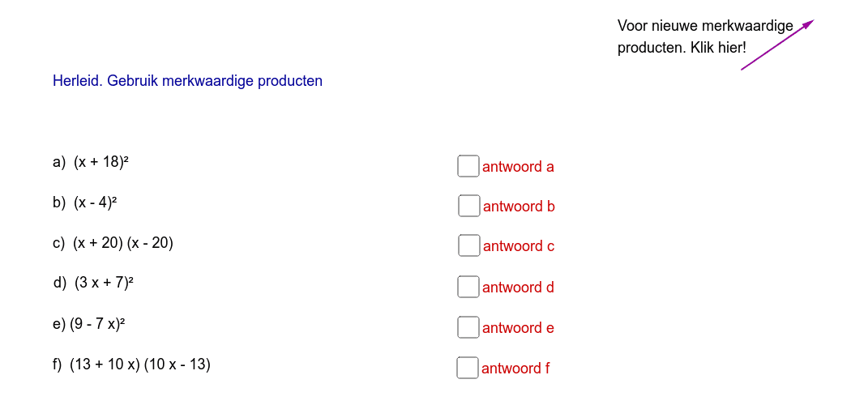
Task: Click the red 'antwoord b' label
Action: pos(519,207)
